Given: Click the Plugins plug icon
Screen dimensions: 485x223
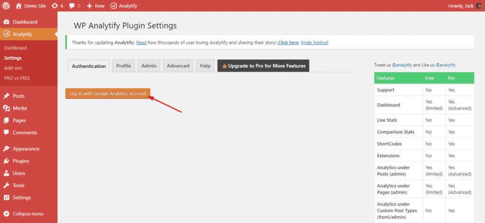Looking at the screenshot, I should click(6, 161).
